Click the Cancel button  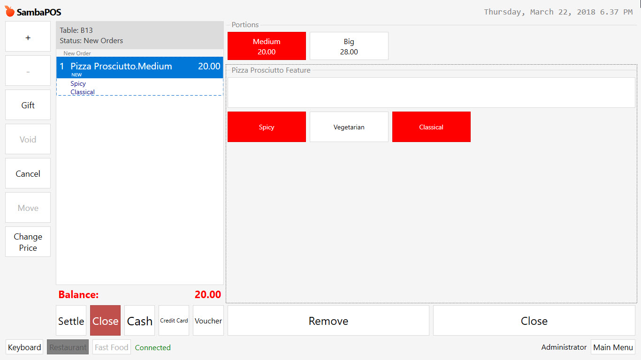[28, 173]
